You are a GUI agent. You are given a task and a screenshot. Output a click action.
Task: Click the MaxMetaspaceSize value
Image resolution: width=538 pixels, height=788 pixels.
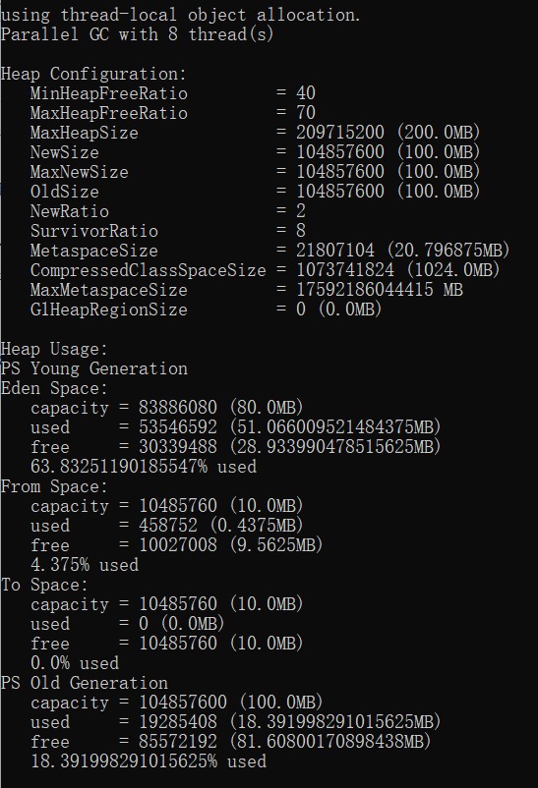[379, 290]
